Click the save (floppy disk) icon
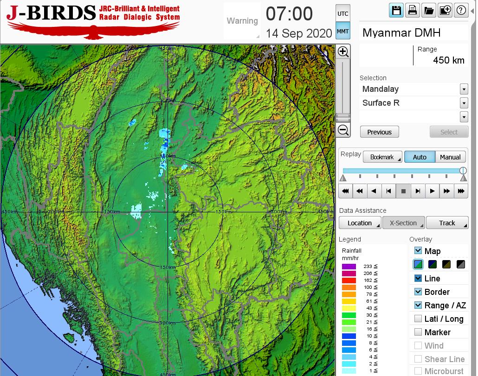 pyautogui.click(x=396, y=11)
